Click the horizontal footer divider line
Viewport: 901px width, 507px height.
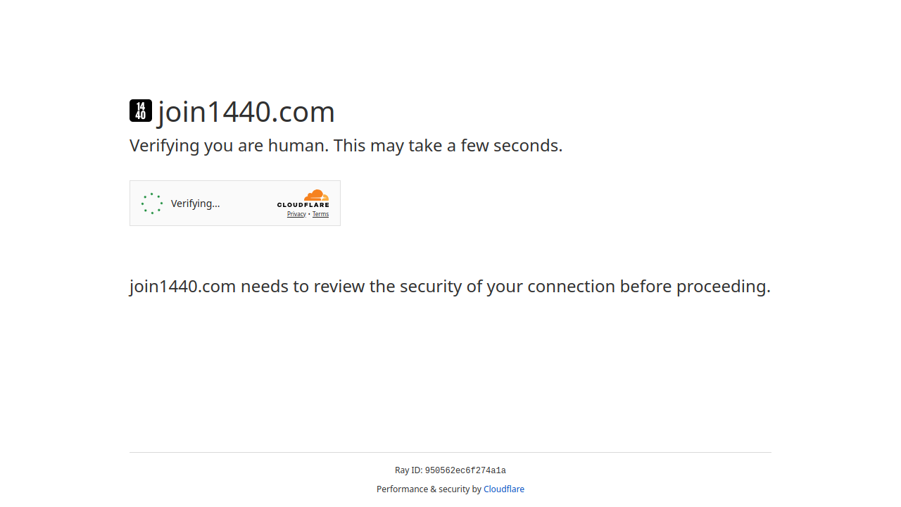[450, 452]
